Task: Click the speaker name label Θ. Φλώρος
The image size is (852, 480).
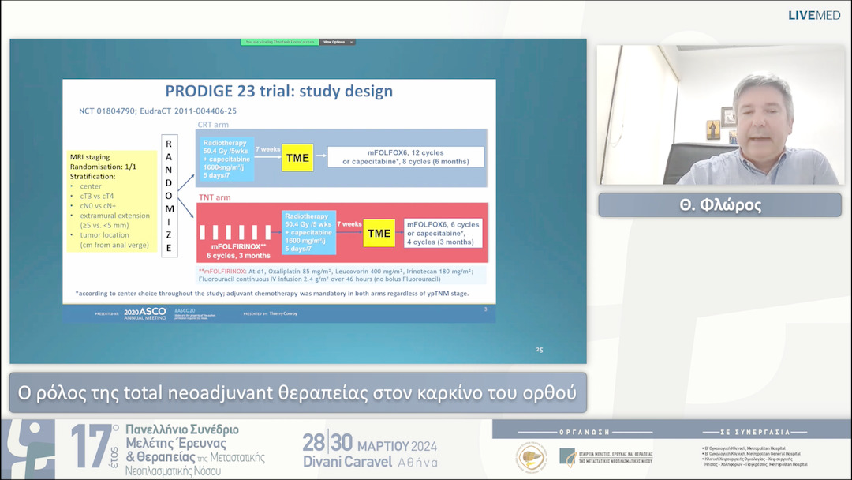Action: pos(719,205)
